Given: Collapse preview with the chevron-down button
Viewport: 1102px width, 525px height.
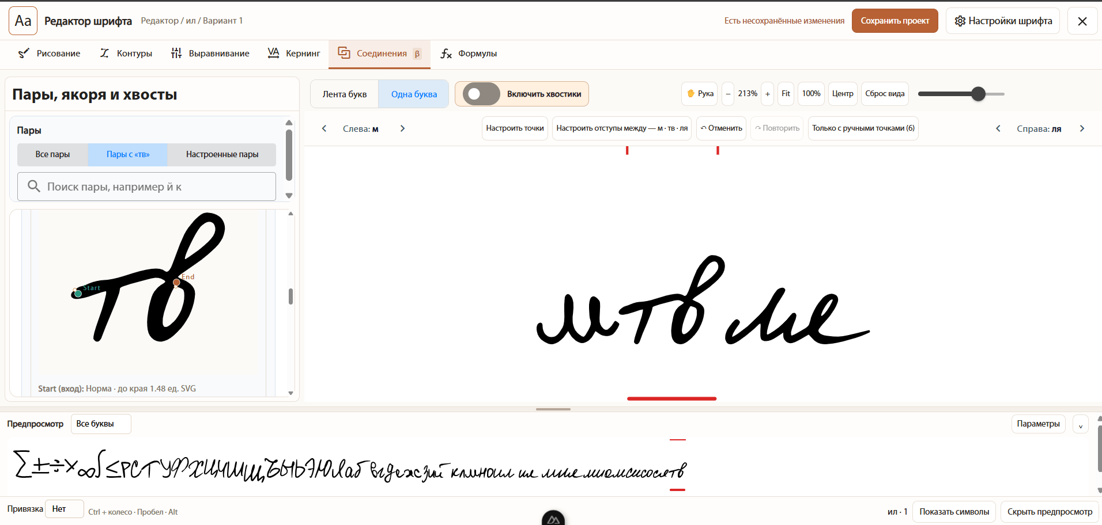Looking at the screenshot, I should pos(1081,424).
